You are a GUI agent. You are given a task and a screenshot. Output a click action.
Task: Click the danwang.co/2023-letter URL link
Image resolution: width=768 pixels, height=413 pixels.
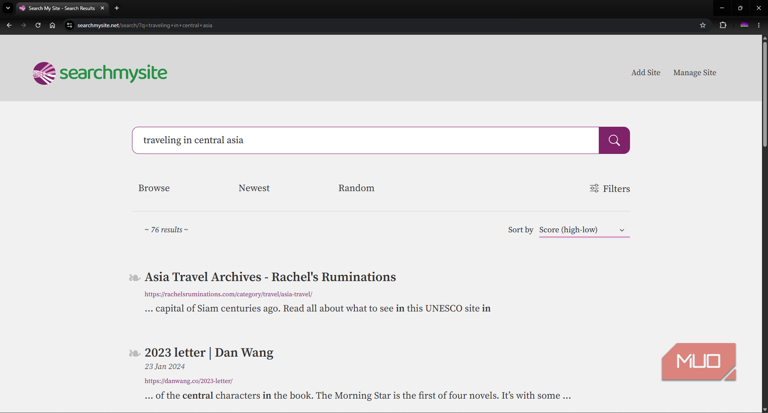click(188, 381)
